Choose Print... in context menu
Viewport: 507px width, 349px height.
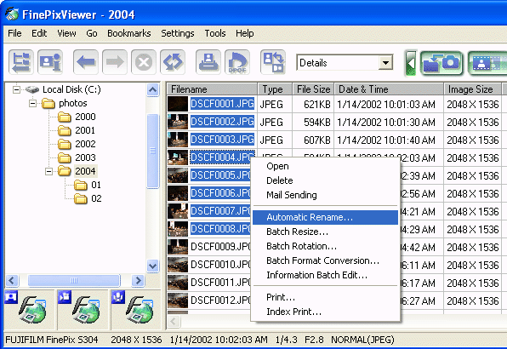[325, 297]
